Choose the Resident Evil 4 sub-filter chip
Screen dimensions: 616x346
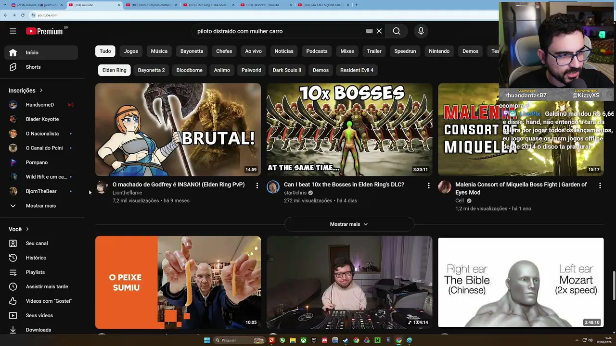(357, 70)
